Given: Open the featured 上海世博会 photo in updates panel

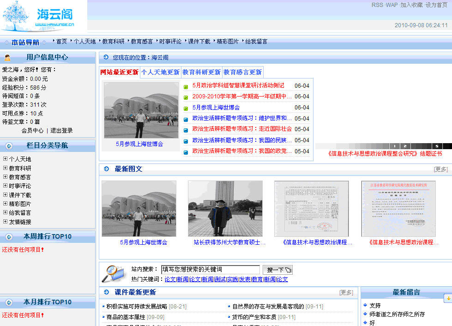Looking at the screenshot, I should 141,110.
